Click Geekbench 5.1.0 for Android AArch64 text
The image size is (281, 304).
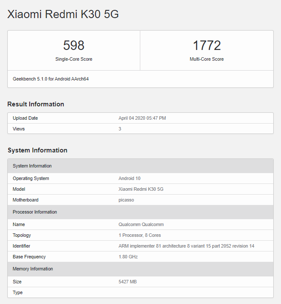coord(51,79)
